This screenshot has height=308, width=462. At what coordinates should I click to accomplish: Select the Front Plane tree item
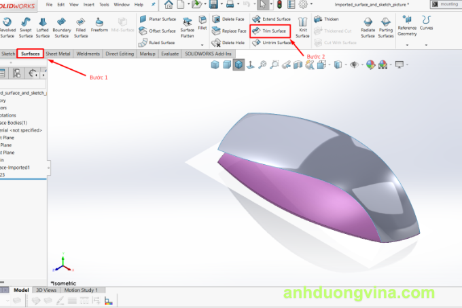click(5, 137)
